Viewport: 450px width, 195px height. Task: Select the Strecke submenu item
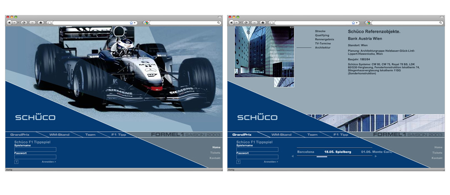(320, 31)
